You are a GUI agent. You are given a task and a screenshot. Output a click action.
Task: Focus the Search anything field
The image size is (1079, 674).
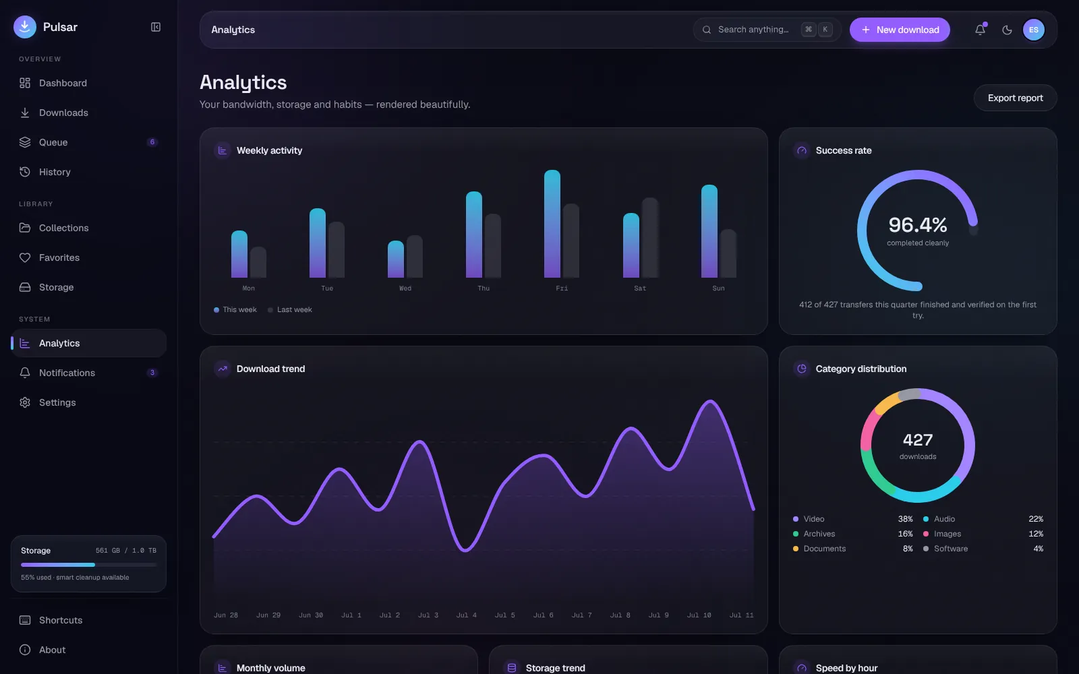click(x=767, y=30)
